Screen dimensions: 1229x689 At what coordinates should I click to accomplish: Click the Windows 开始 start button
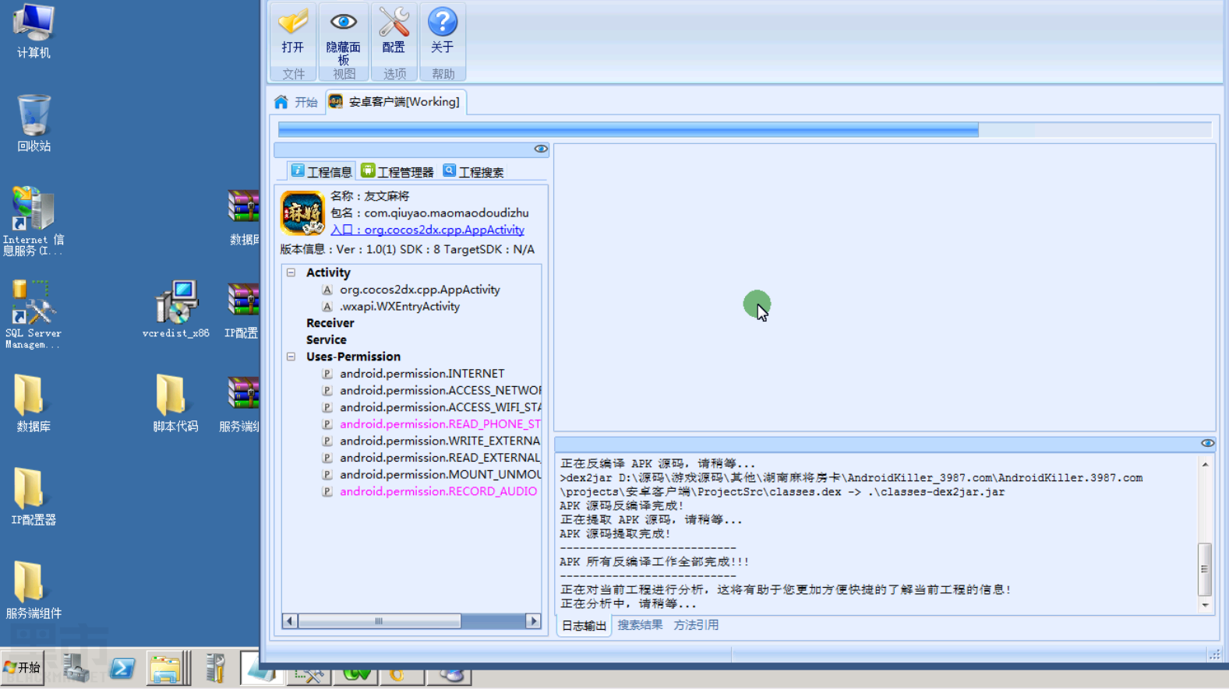coord(23,667)
